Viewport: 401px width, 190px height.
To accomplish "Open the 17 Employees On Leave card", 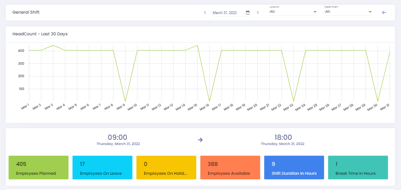I will pos(102,168).
